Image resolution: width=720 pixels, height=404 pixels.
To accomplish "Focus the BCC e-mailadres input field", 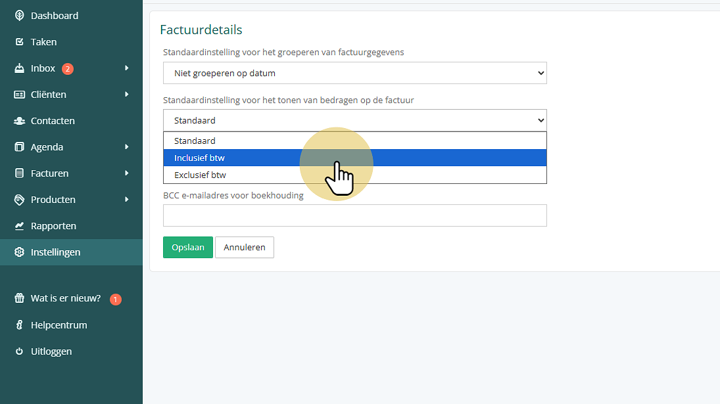I will click(355, 215).
